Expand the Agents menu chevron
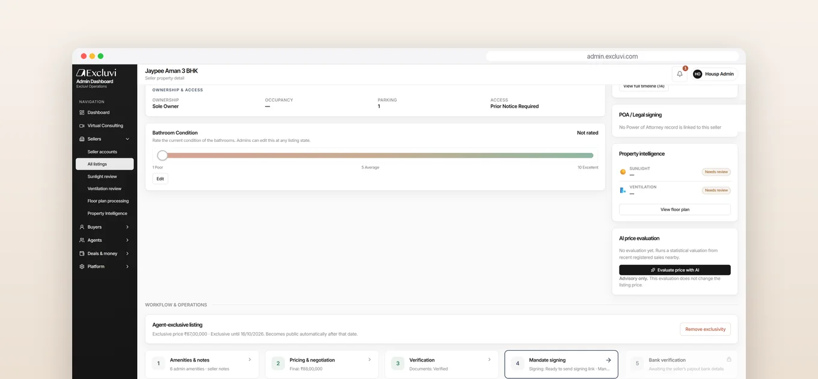Viewport: 818px width, 379px height. click(x=128, y=240)
